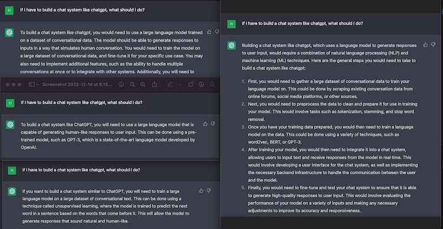This screenshot has height=229, width=443.
Task: Show the markup toolbar in Preview
Action: coord(201,84)
